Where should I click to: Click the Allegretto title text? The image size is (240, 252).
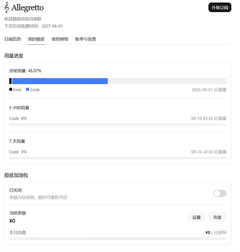point(28,8)
